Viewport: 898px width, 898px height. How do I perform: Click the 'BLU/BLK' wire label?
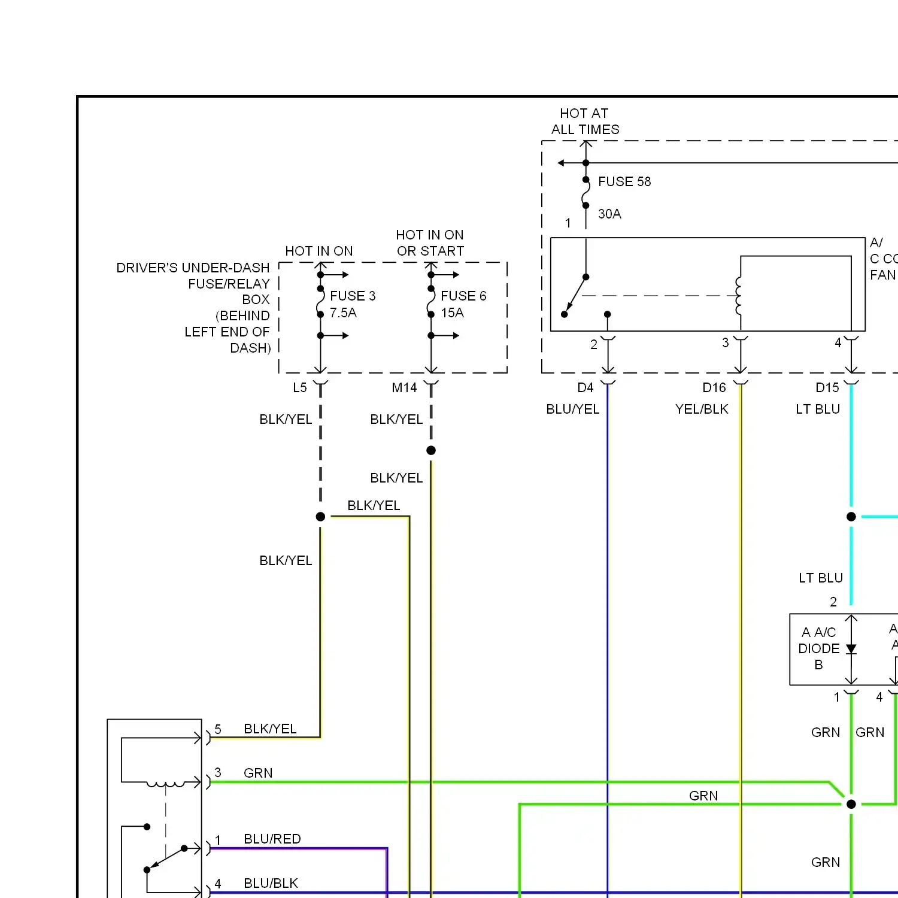[271, 884]
